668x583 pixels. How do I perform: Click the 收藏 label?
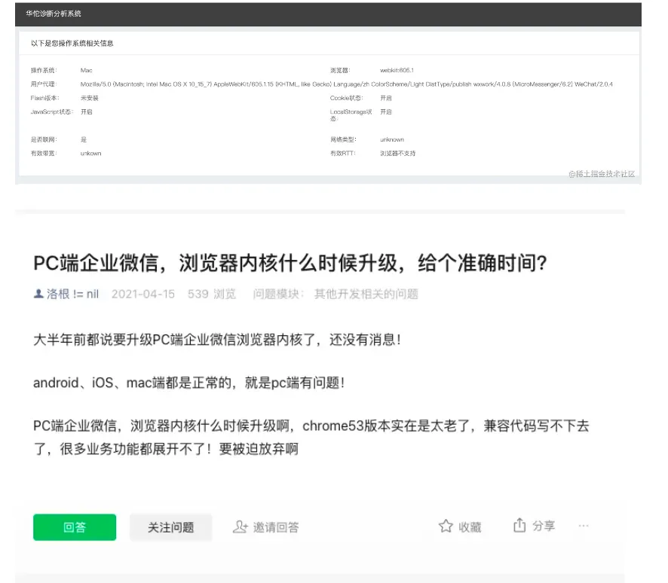(x=470, y=527)
